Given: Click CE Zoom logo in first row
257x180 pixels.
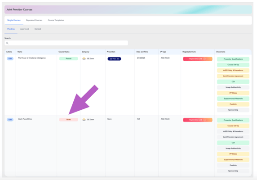Looking at the screenshot, I should tap(84, 58).
